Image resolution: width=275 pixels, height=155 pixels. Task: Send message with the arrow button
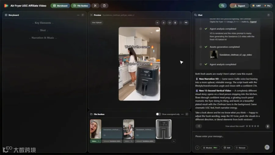click(267, 147)
